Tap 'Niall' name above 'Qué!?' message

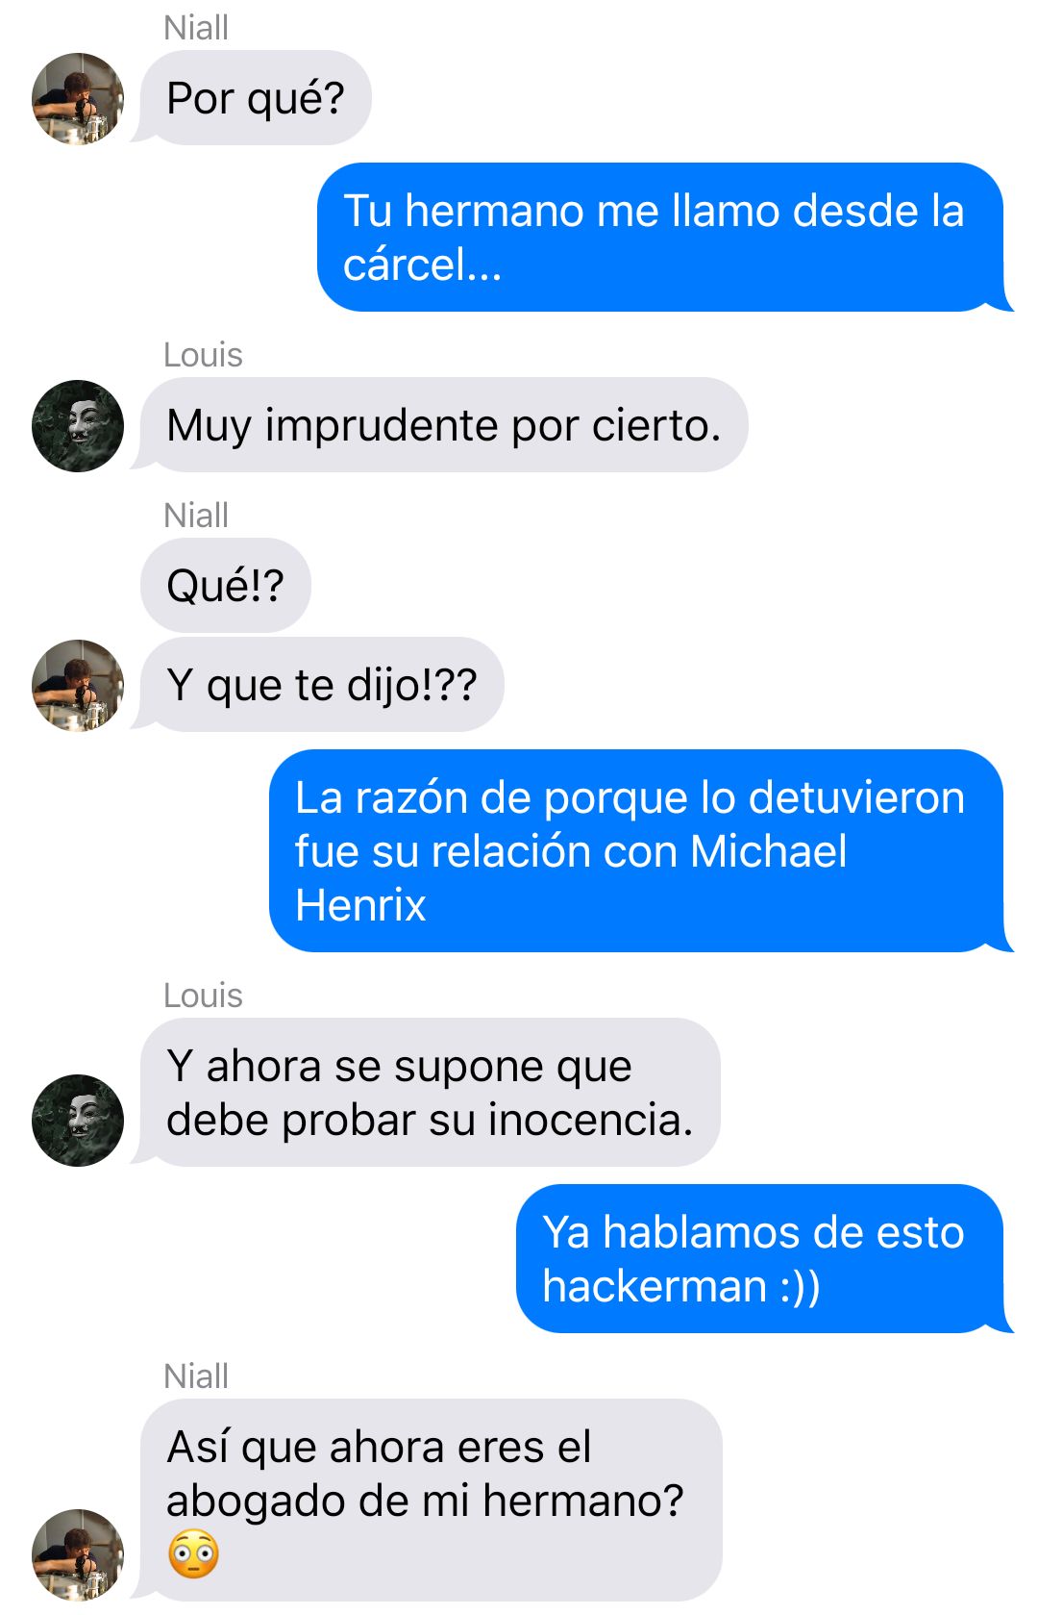click(x=196, y=516)
